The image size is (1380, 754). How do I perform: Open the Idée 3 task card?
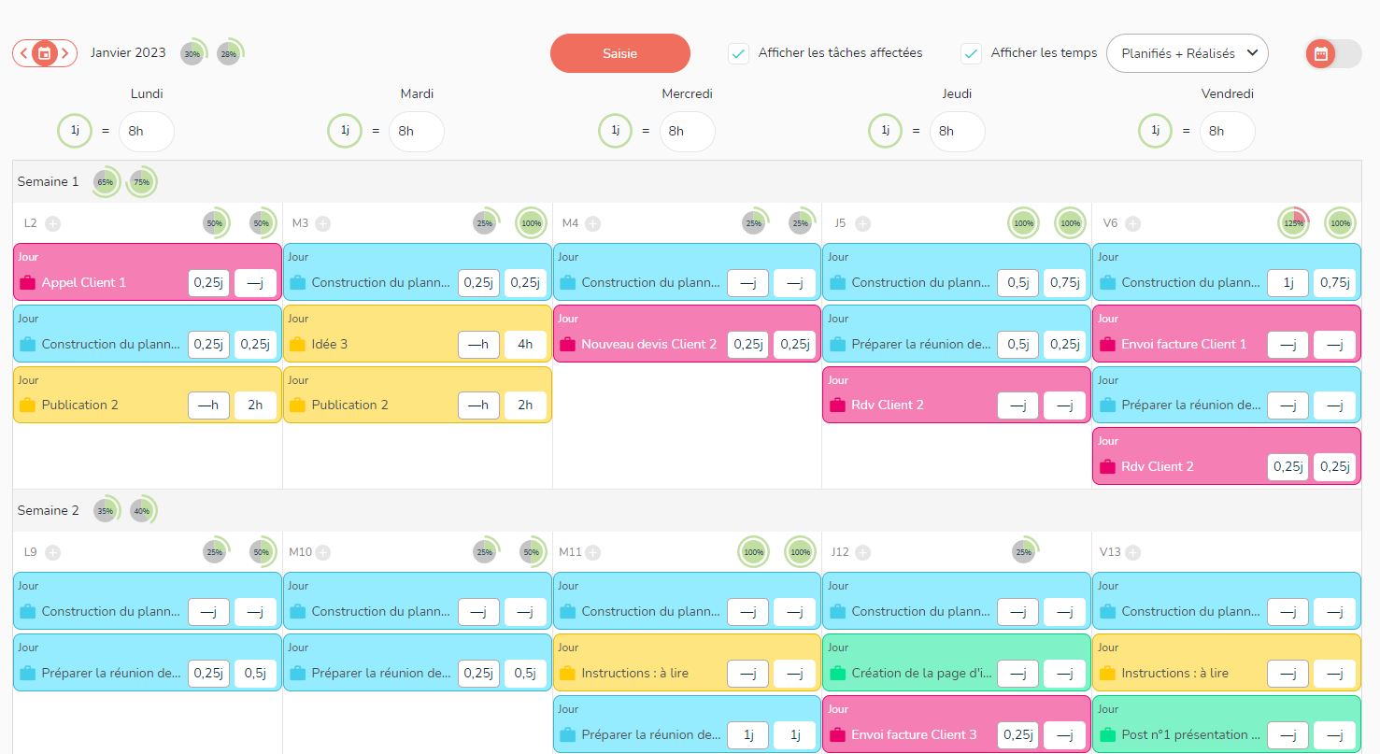pyautogui.click(x=418, y=334)
